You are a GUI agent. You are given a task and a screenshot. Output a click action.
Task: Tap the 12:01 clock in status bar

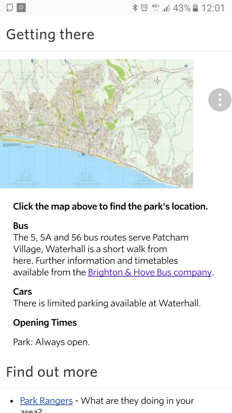click(213, 8)
